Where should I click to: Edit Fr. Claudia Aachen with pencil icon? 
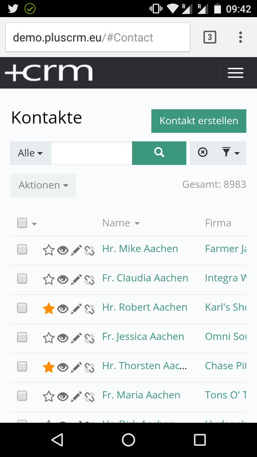(x=76, y=280)
